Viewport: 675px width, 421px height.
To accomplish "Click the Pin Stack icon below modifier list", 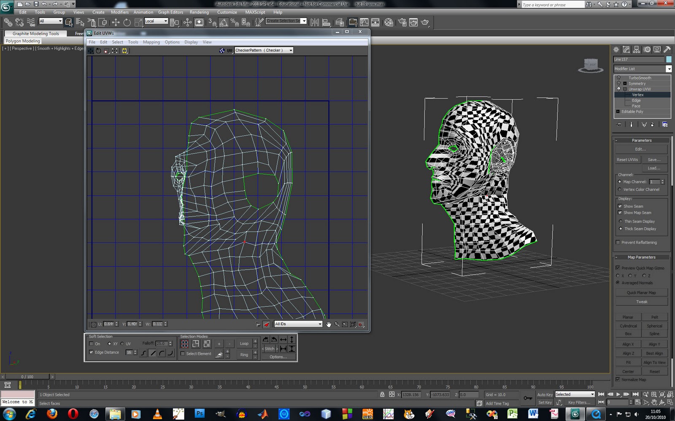I will (618, 124).
